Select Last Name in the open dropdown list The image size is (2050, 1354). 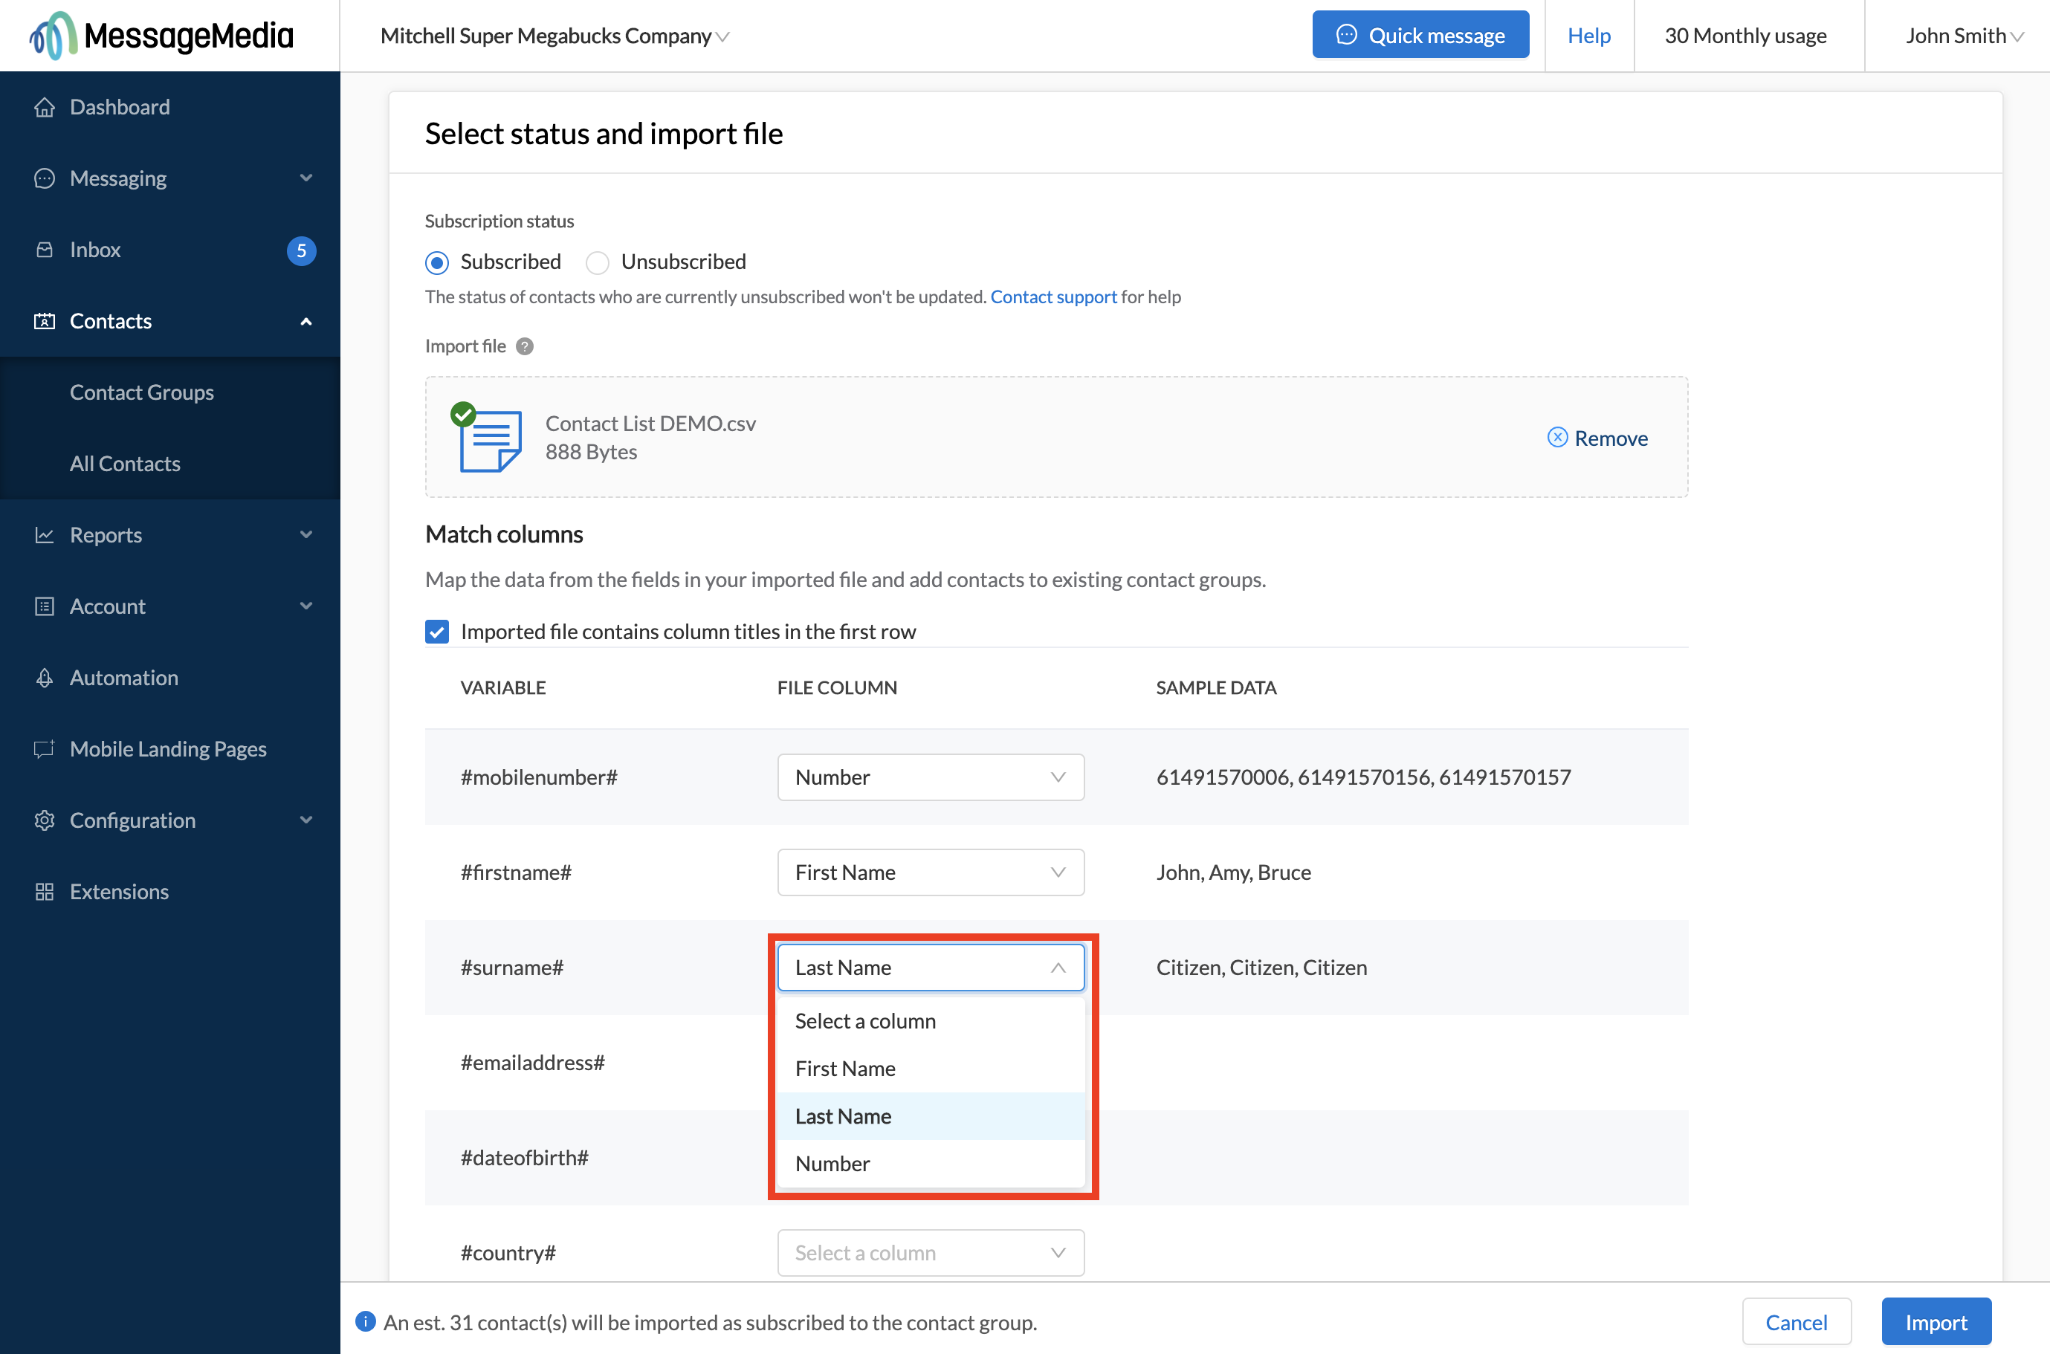842,1115
